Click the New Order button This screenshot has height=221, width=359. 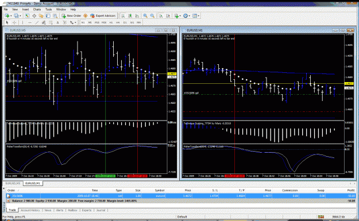click(71, 16)
